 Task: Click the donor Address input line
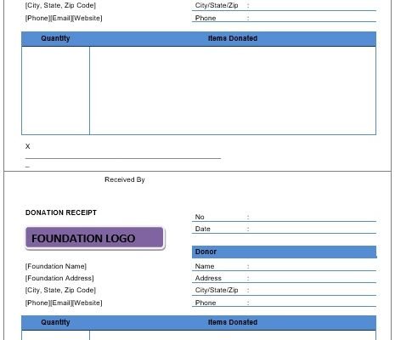(284, 278)
